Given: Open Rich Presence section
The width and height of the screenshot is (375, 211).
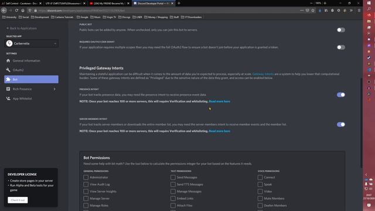Looking at the screenshot, I should click(x=31, y=89).
